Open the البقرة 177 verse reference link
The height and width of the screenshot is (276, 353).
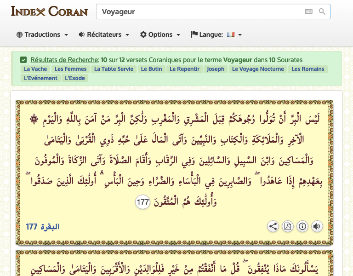[x=43, y=227]
